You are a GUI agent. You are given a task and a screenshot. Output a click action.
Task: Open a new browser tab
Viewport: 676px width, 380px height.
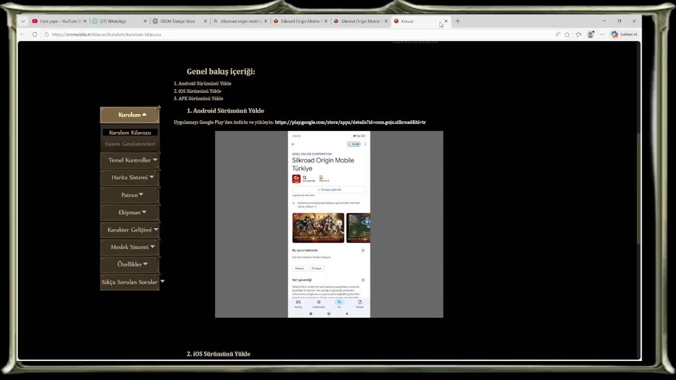pyautogui.click(x=458, y=21)
